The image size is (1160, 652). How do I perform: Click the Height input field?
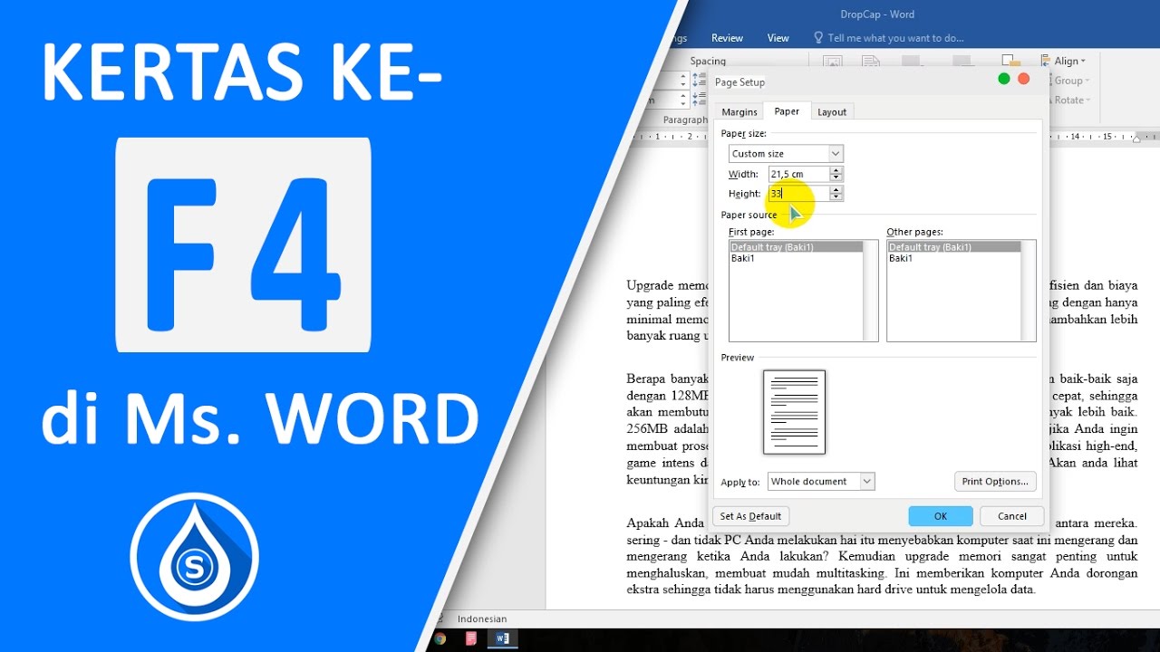coord(798,194)
